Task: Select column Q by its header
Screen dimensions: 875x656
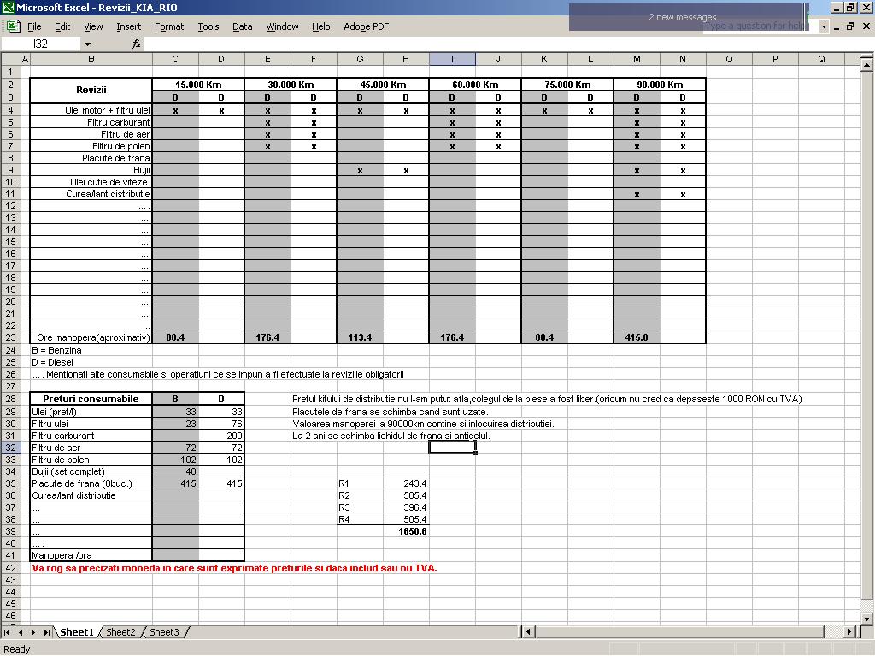Action: [x=821, y=59]
